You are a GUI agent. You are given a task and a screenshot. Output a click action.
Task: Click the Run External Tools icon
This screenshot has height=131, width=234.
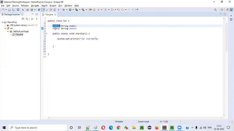[83, 10]
